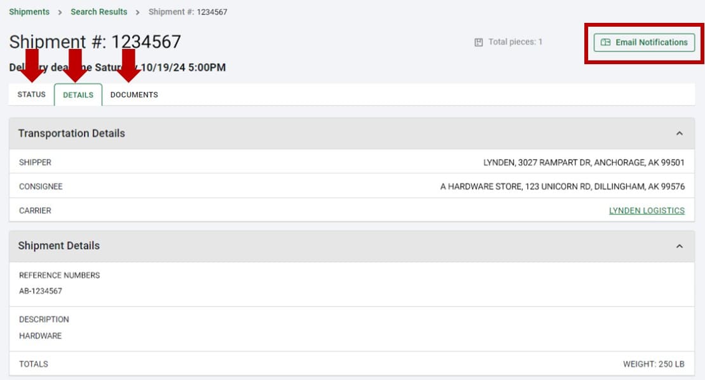Collapse the Transportation Details section chevron
The image size is (705, 380).
tap(679, 133)
